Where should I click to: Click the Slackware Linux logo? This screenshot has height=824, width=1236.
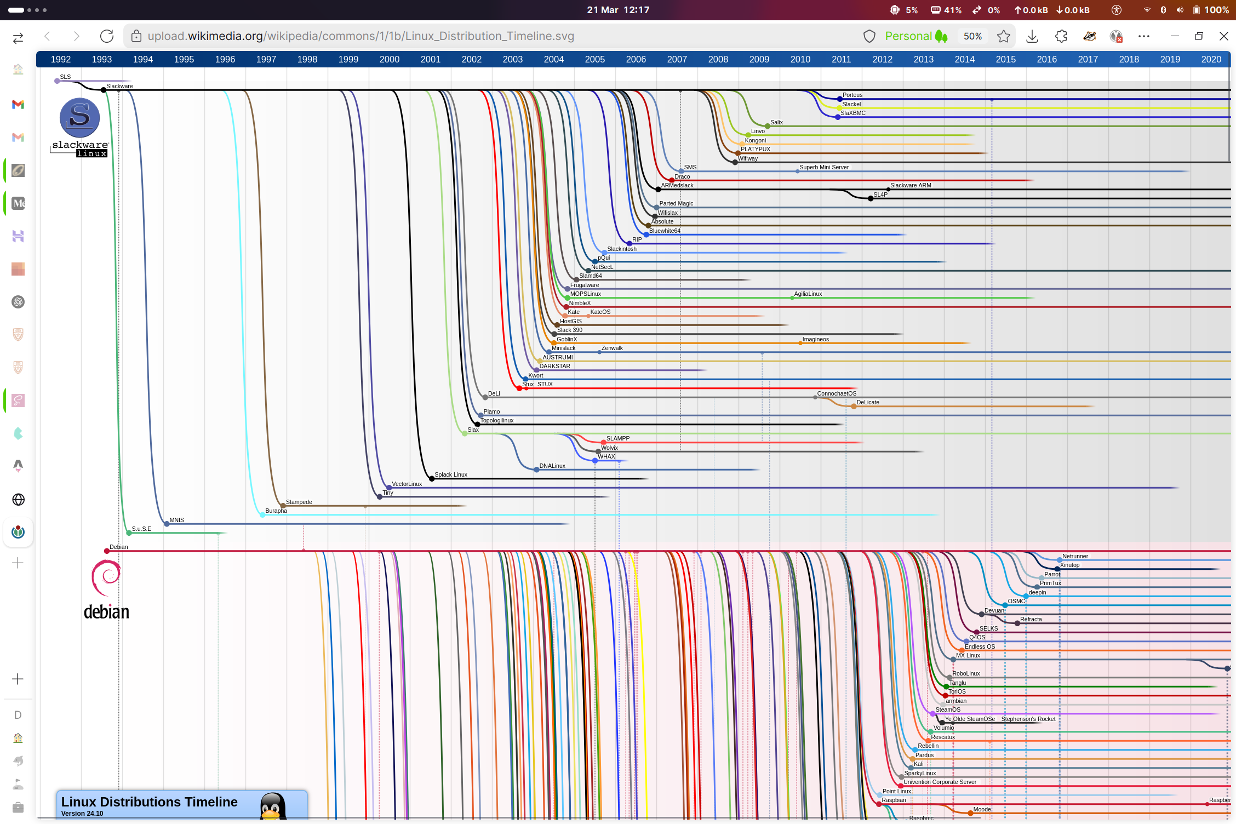pyautogui.click(x=80, y=127)
